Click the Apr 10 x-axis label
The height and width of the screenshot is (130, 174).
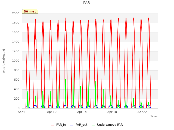(52, 112)
